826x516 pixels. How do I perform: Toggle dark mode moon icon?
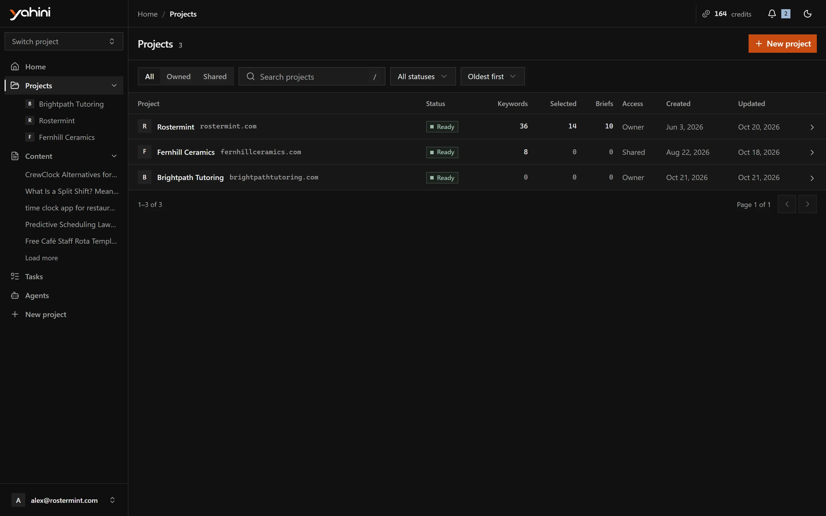[x=807, y=14]
